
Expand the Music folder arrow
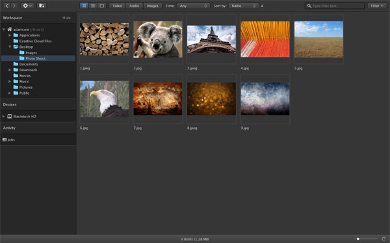(10, 82)
